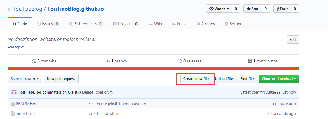Click Find file button
Image resolution: width=328 pixels, height=119 pixels.
point(247,79)
